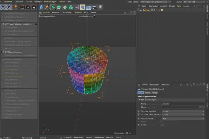Switch to the Koord. tab

point(148,93)
